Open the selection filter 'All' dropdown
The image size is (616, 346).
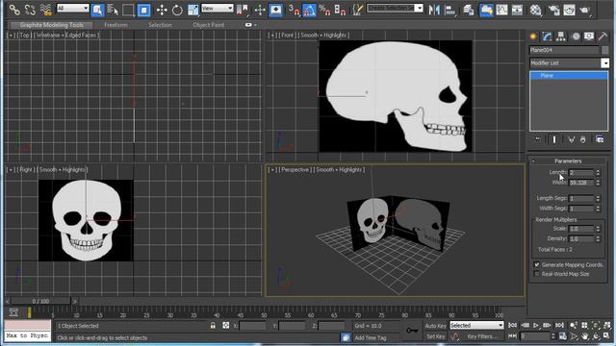(73, 8)
